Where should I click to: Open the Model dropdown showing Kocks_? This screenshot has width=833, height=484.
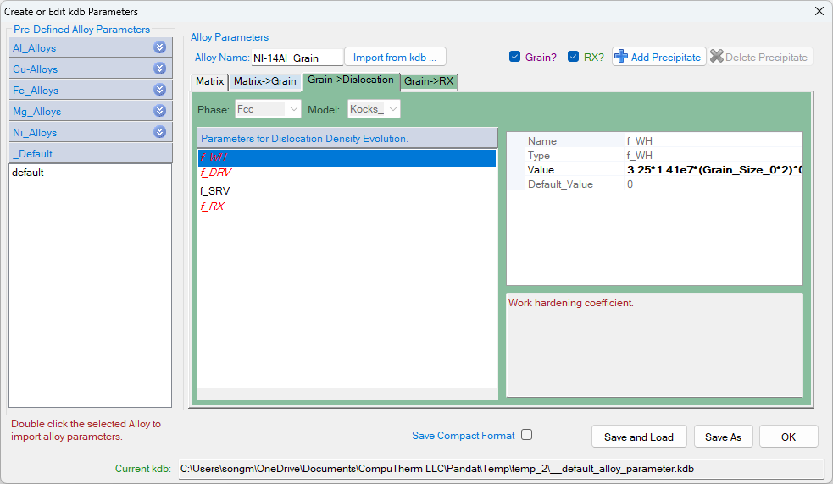373,109
